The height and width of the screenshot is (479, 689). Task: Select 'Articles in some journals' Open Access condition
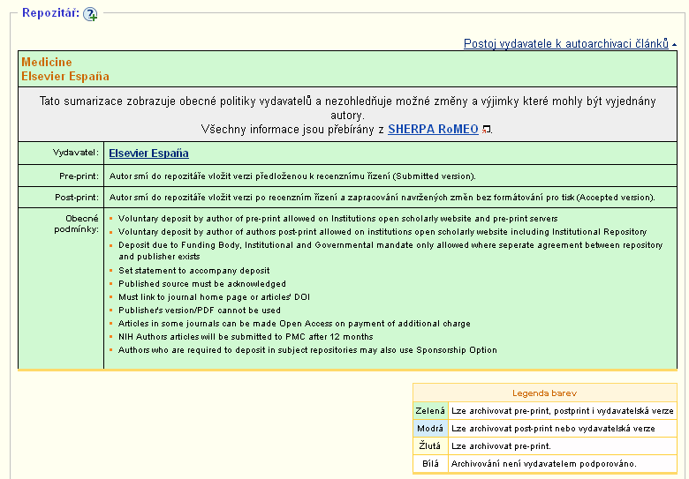(x=294, y=323)
